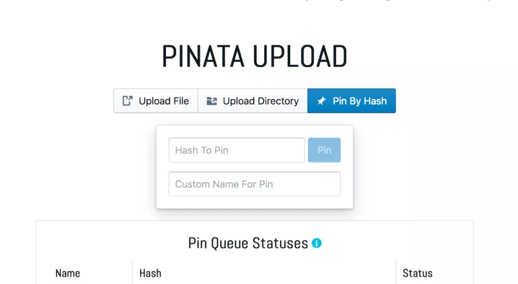Focus the Hash To Pin field
This screenshot has width=518, height=284.
(x=236, y=150)
